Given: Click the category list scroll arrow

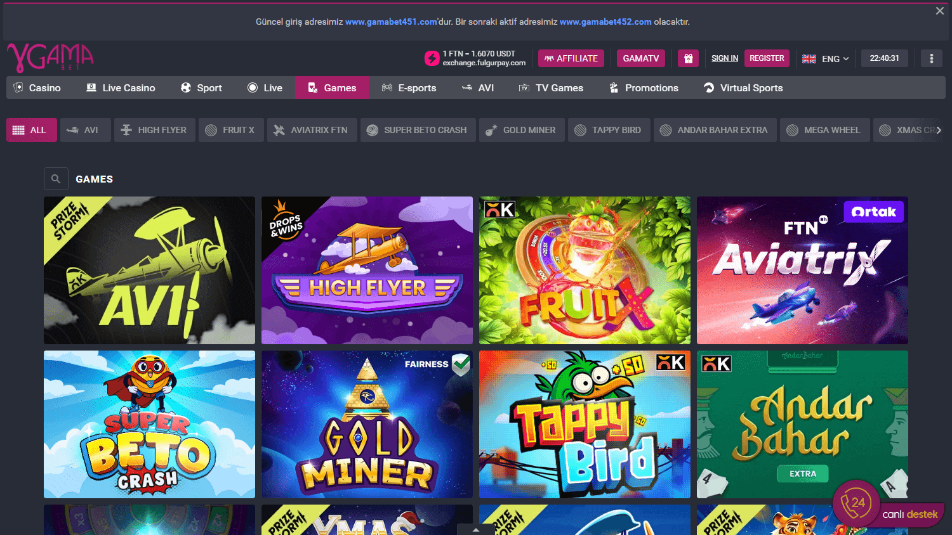Looking at the screenshot, I should click(939, 129).
